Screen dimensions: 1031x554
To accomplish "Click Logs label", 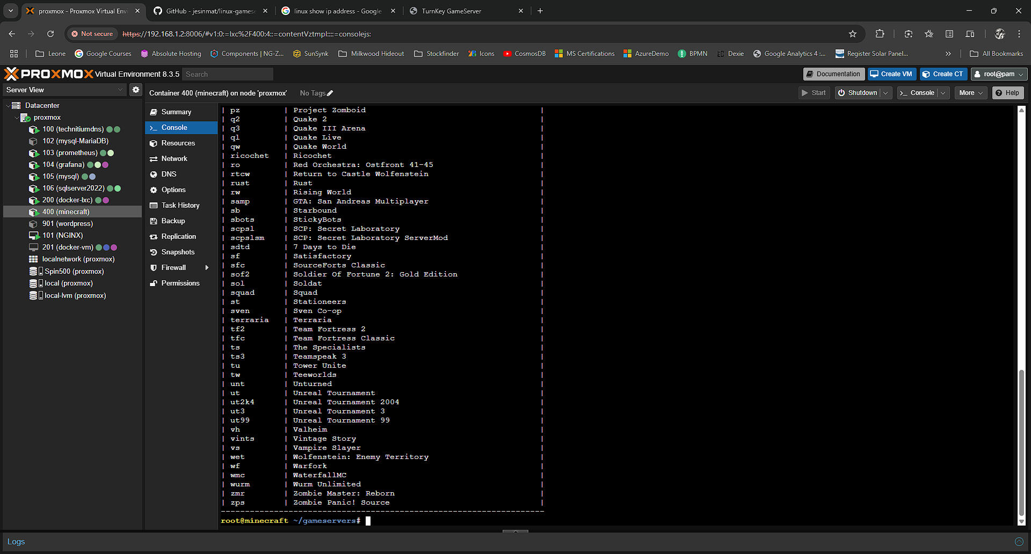I will (x=16, y=542).
